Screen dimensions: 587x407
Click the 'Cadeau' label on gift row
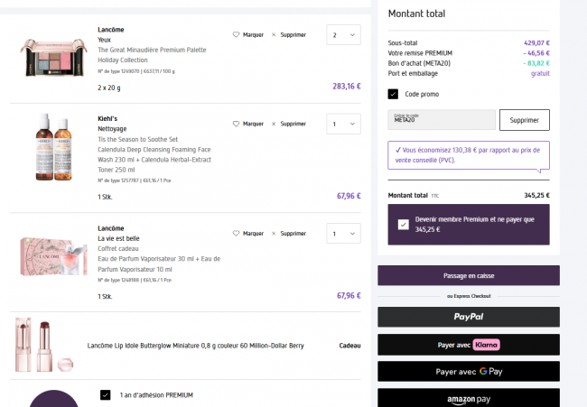tap(349, 346)
